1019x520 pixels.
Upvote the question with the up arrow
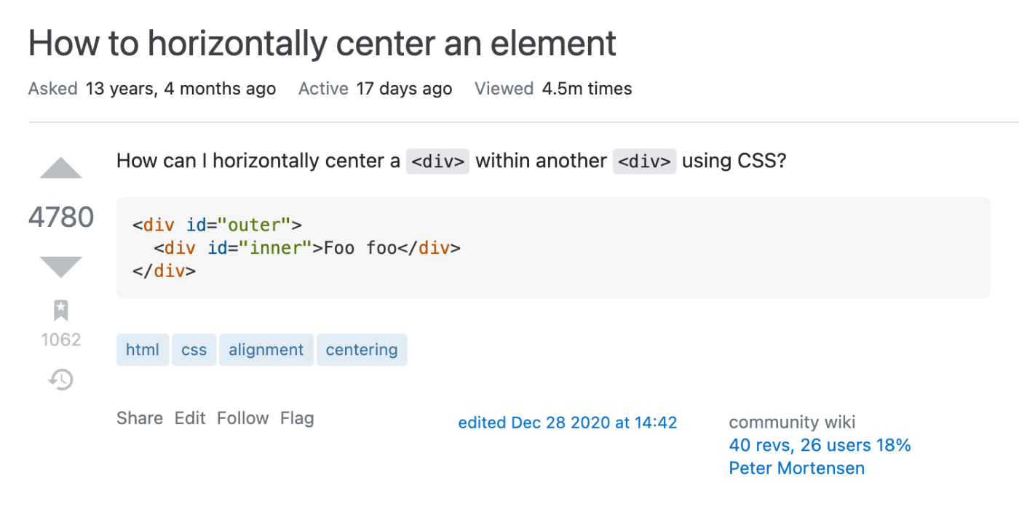[61, 169]
